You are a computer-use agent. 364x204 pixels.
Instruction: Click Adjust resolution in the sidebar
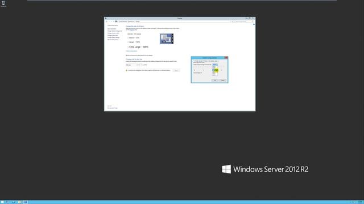pyautogui.click(x=112, y=29)
